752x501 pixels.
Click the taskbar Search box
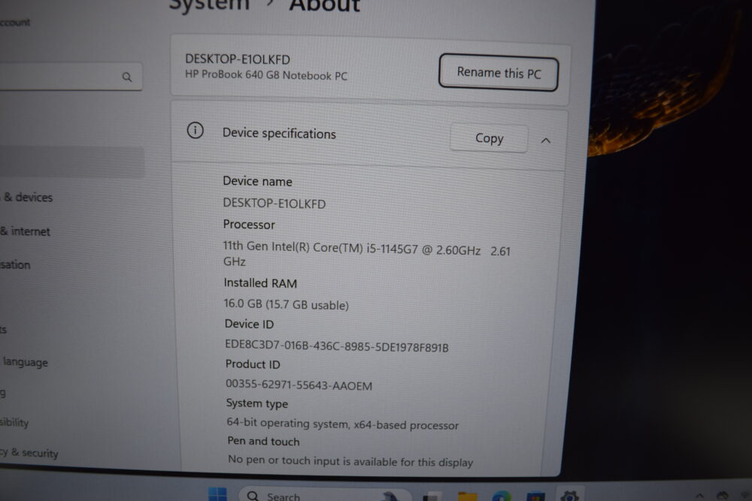point(326,495)
